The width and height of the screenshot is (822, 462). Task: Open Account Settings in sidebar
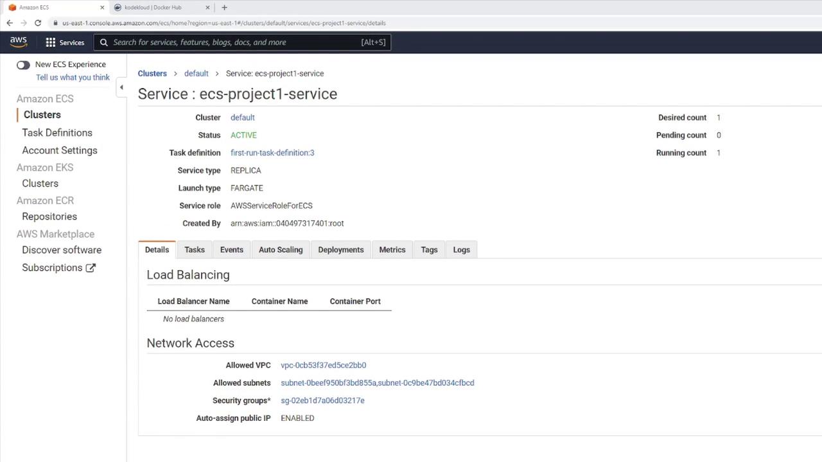coord(60,150)
